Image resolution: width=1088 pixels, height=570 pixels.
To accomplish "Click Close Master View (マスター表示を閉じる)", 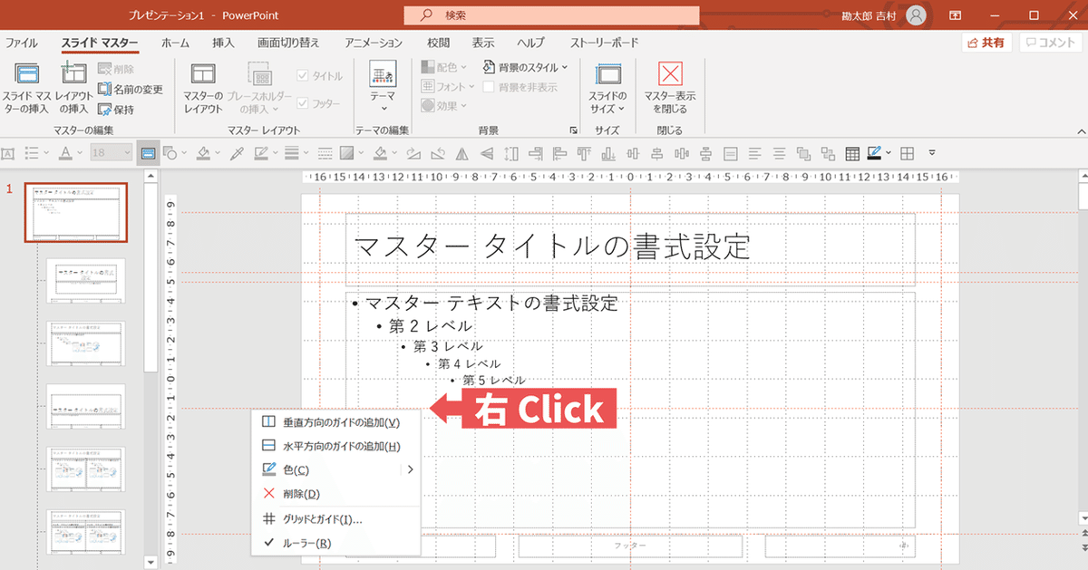I will click(x=670, y=88).
